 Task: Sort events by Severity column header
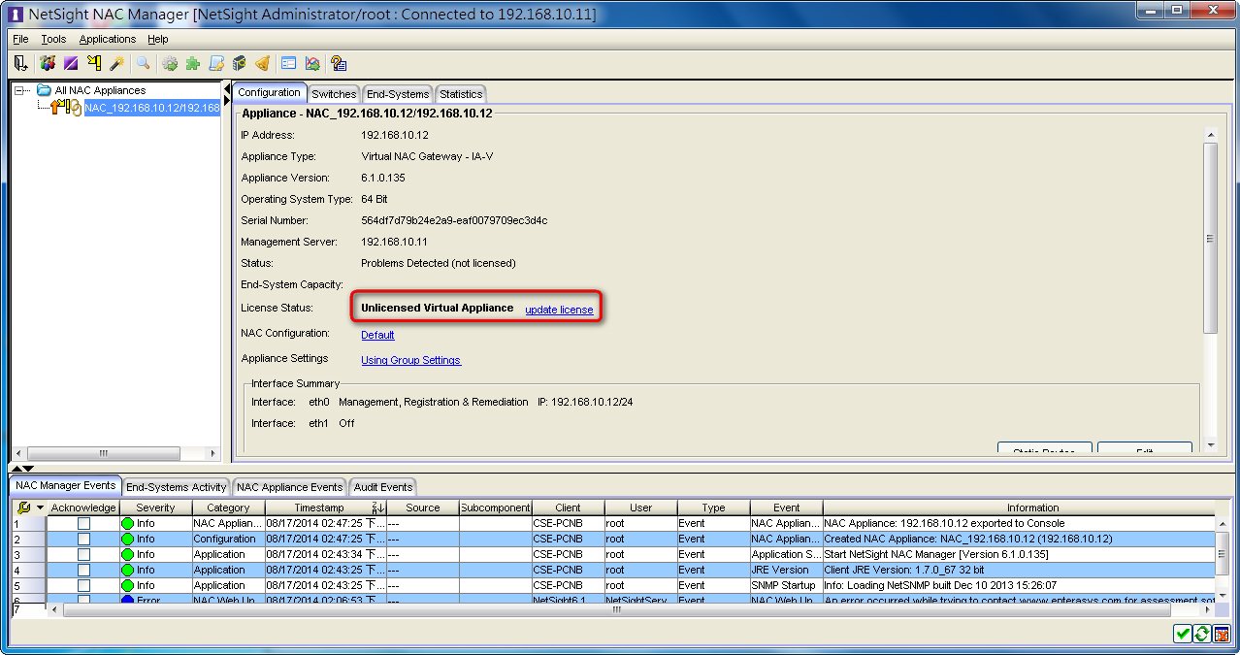point(155,508)
